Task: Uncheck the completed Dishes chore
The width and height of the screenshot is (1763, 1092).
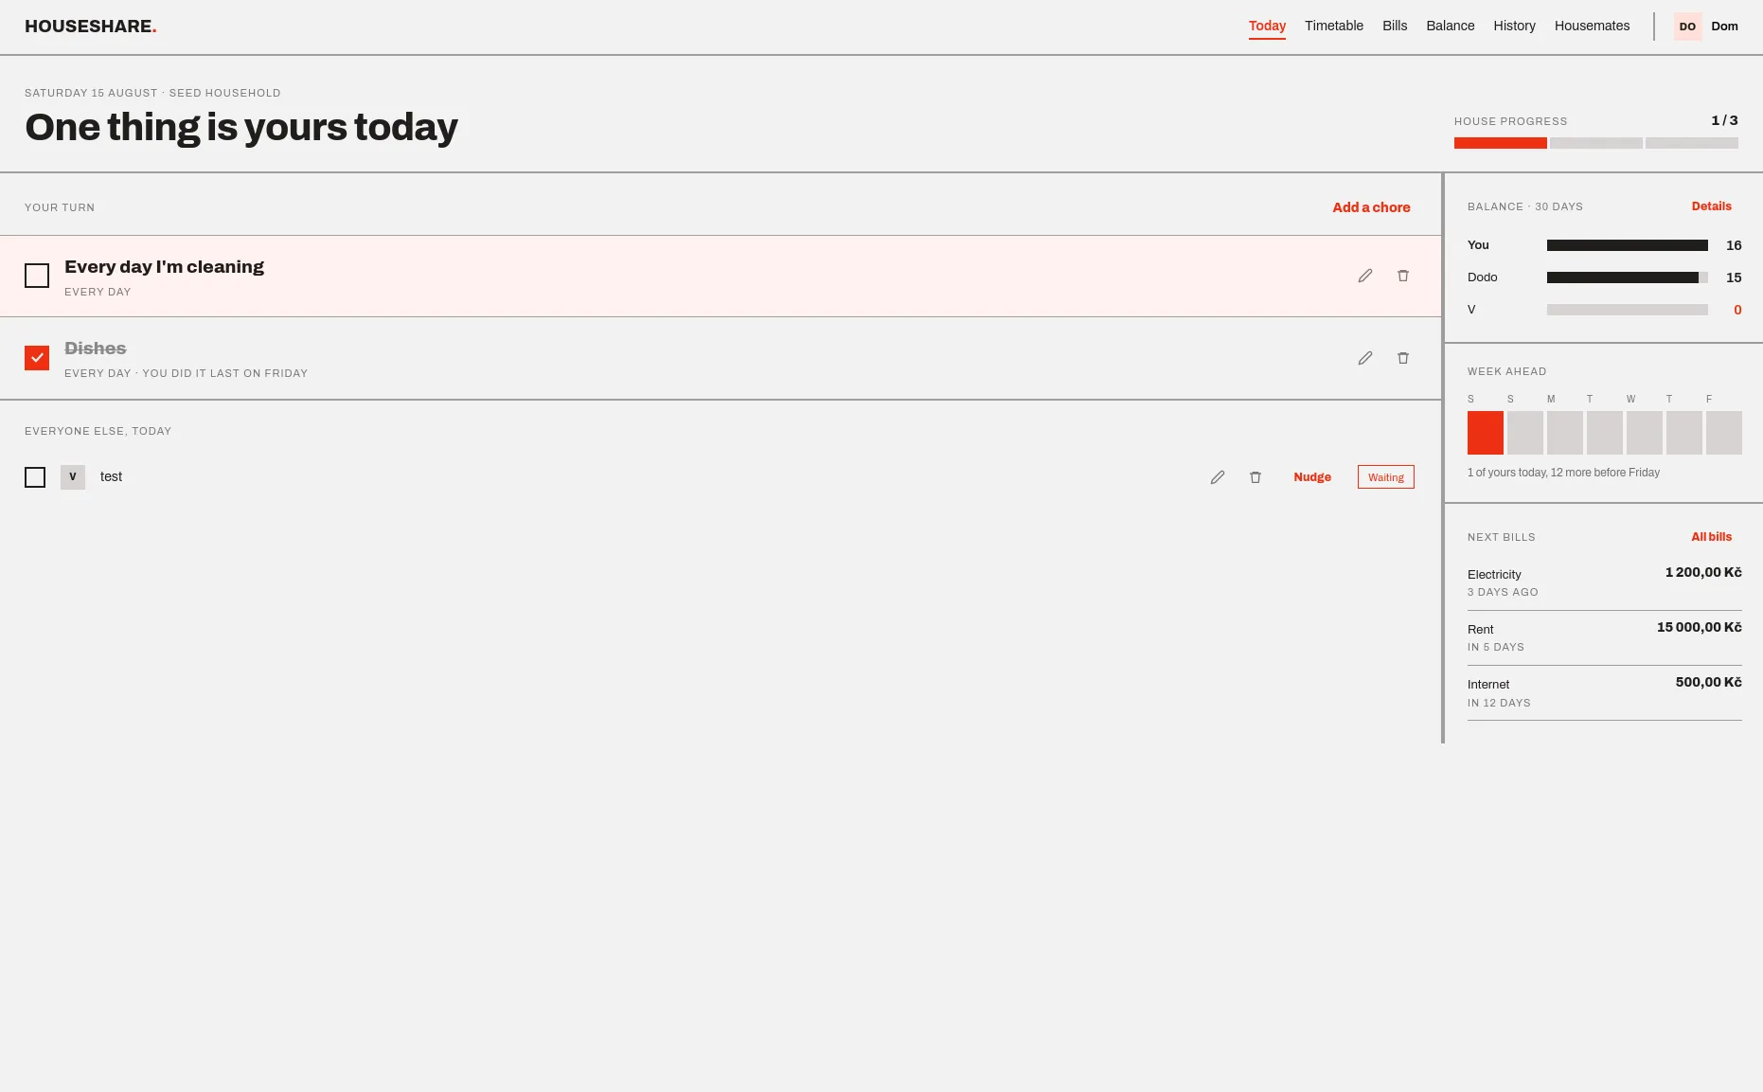Action: click(x=37, y=358)
